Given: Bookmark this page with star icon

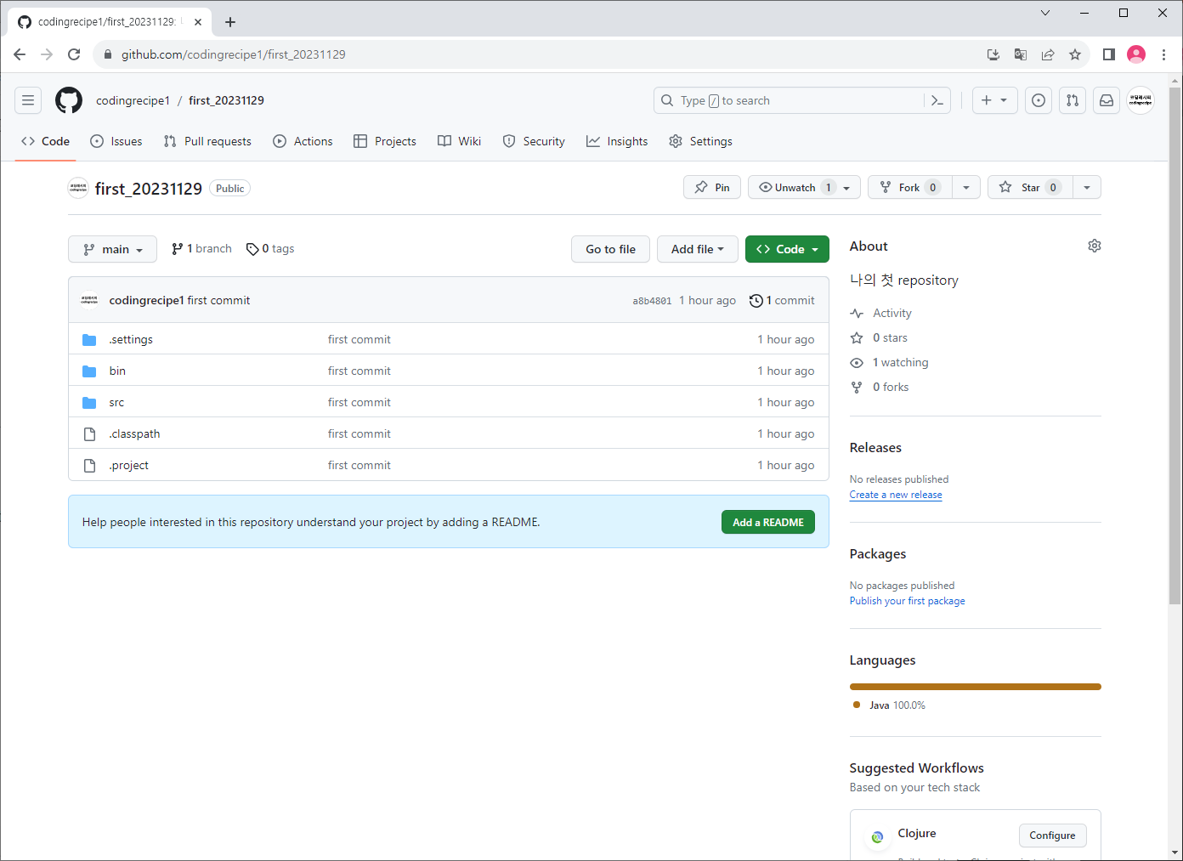Looking at the screenshot, I should [1075, 54].
